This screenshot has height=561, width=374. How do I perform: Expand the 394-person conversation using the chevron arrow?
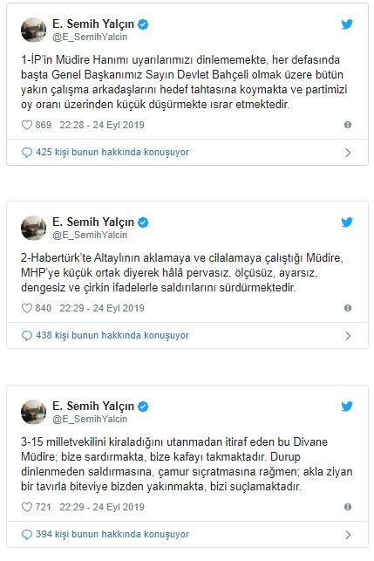click(348, 535)
